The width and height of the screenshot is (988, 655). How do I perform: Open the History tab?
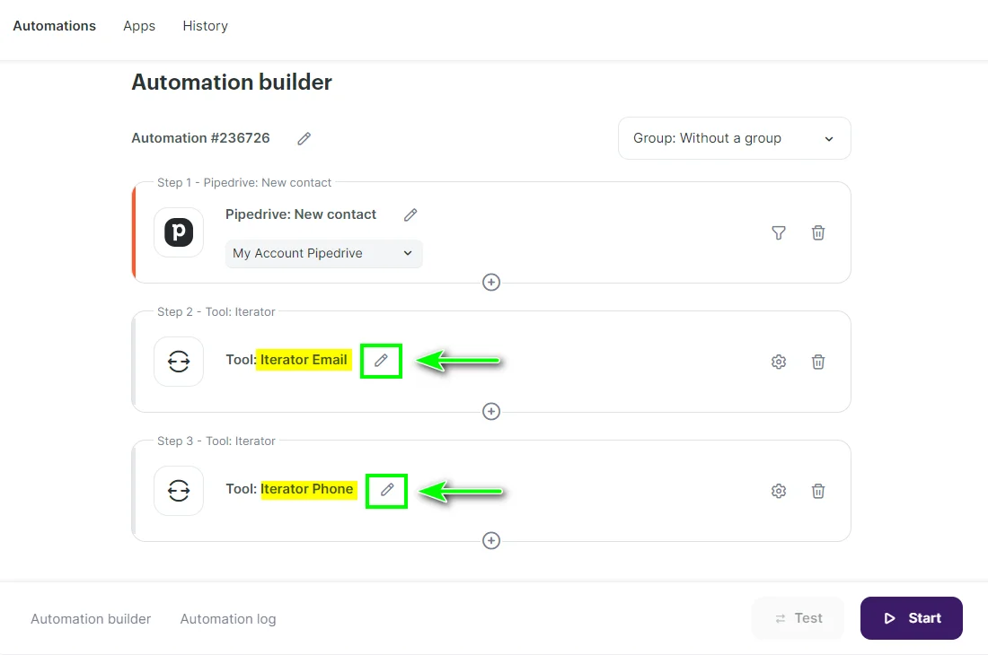click(x=205, y=26)
